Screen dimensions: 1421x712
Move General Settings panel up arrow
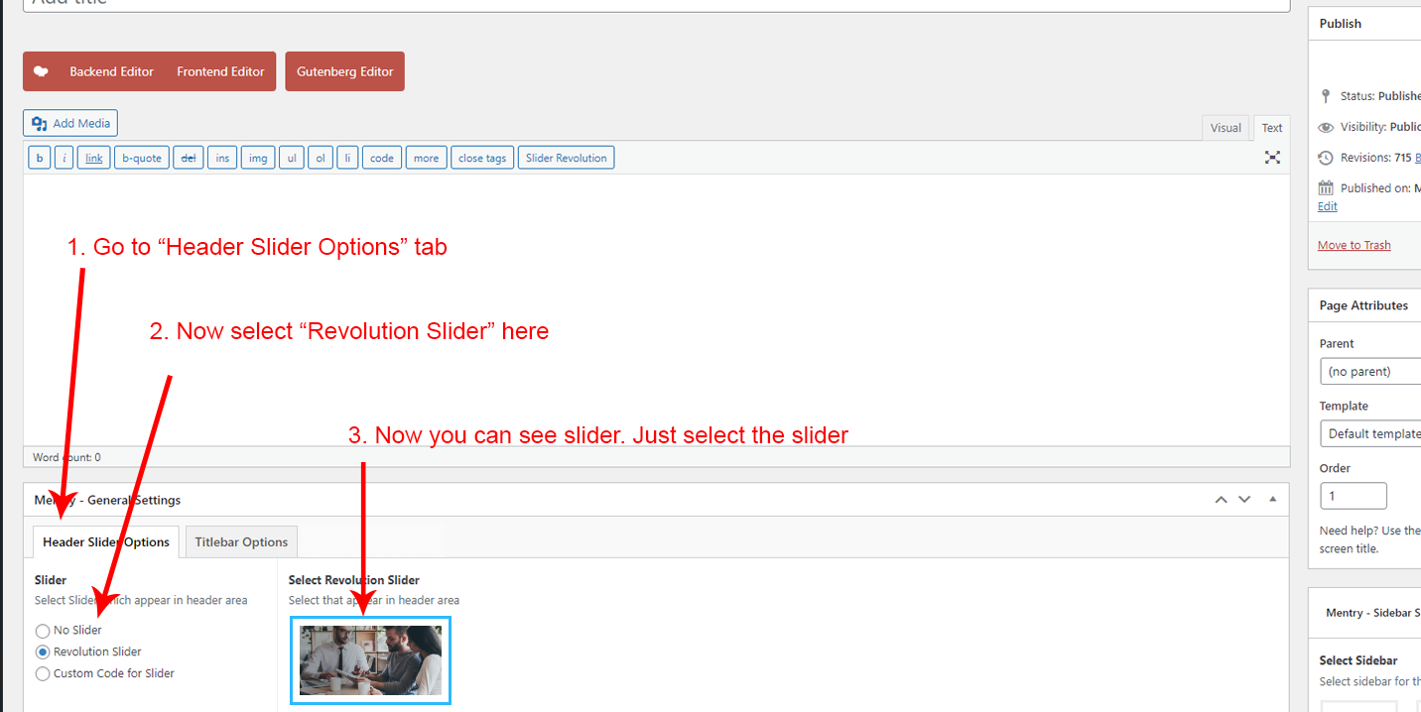1222,500
